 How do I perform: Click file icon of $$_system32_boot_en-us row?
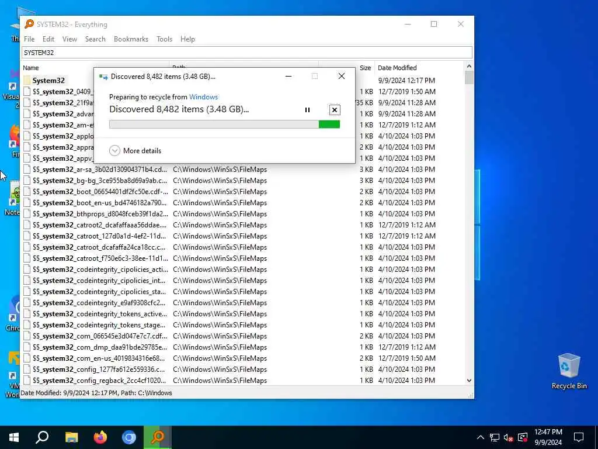(27, 202)
